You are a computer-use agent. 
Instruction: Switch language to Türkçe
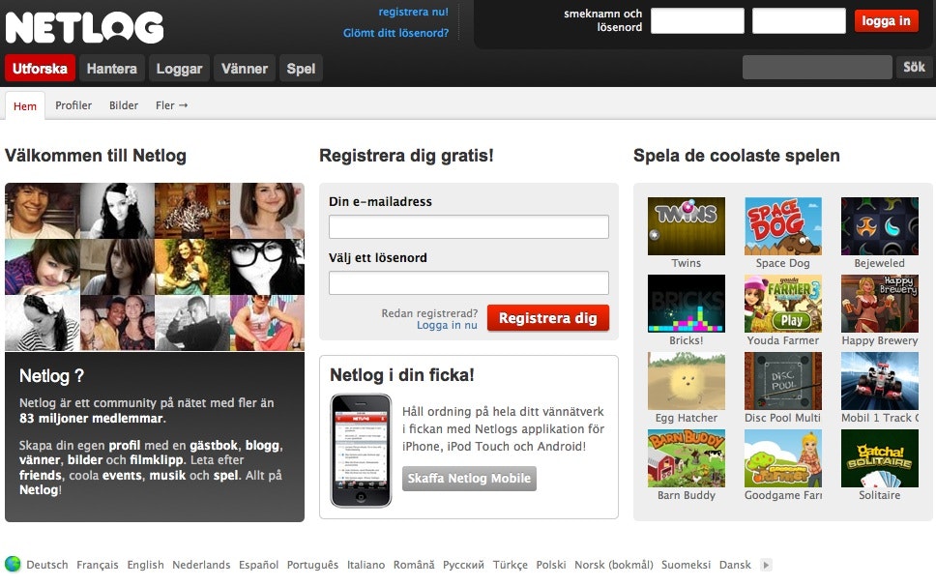click(x=511, y=565)
